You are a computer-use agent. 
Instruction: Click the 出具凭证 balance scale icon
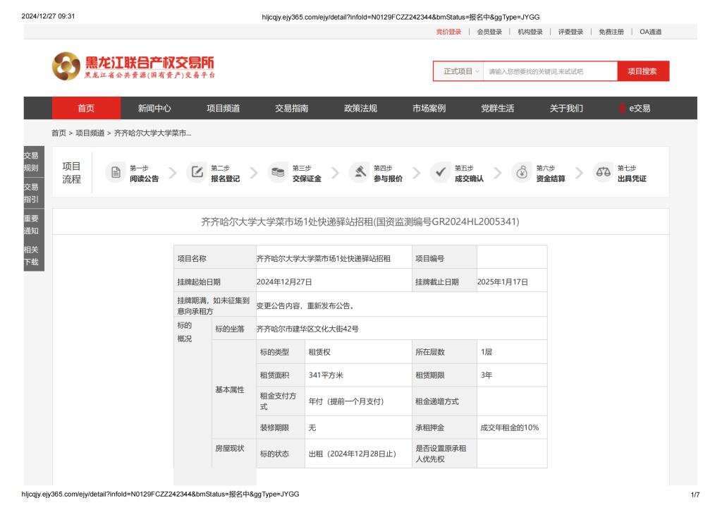tap(603, 173)
